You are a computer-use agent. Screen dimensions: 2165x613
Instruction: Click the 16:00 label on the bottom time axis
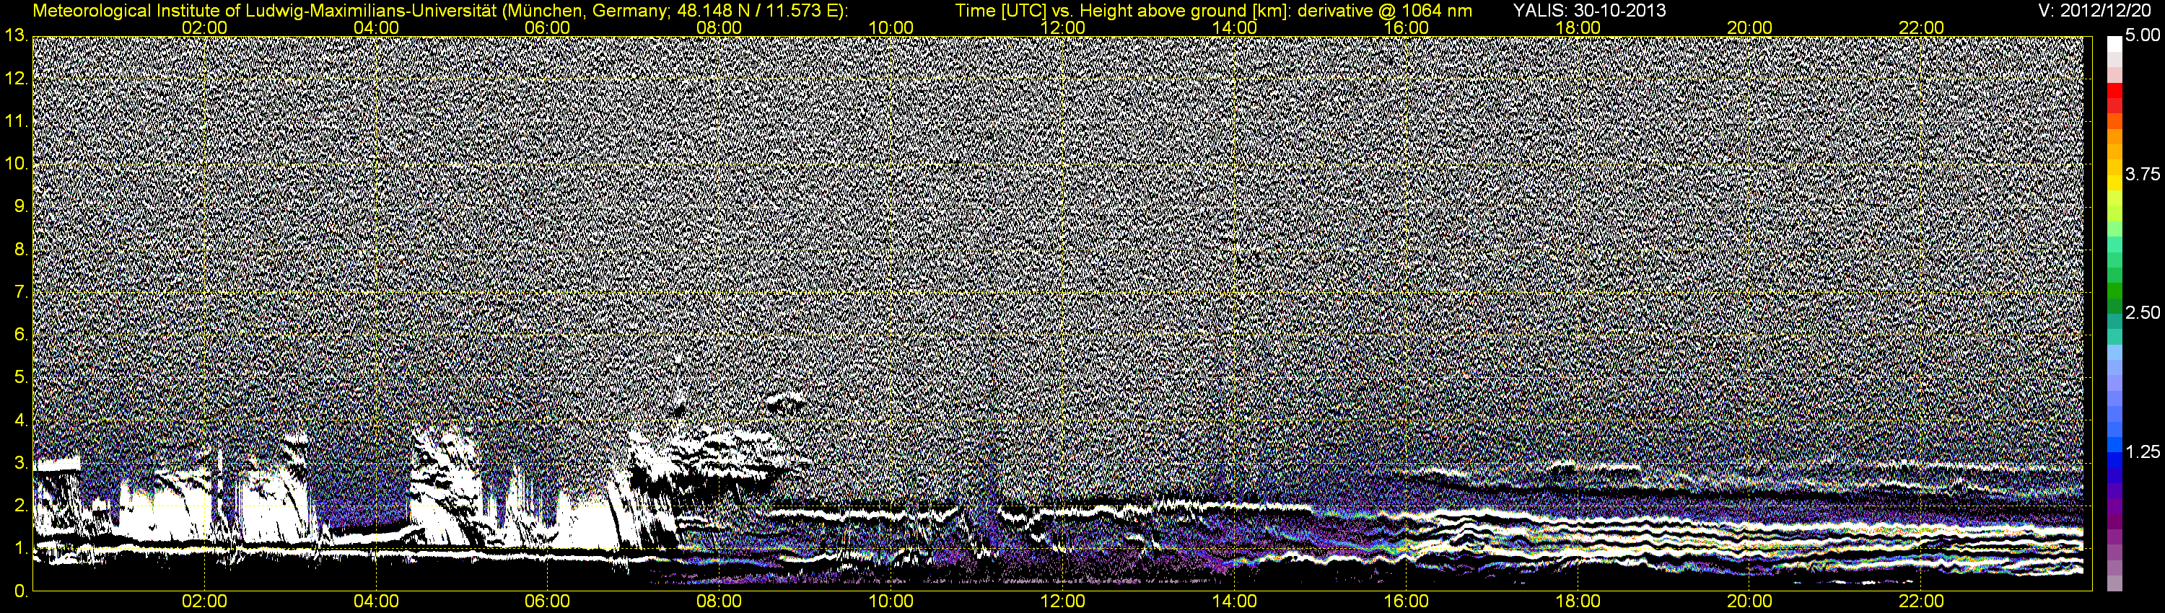point(1407,602)
